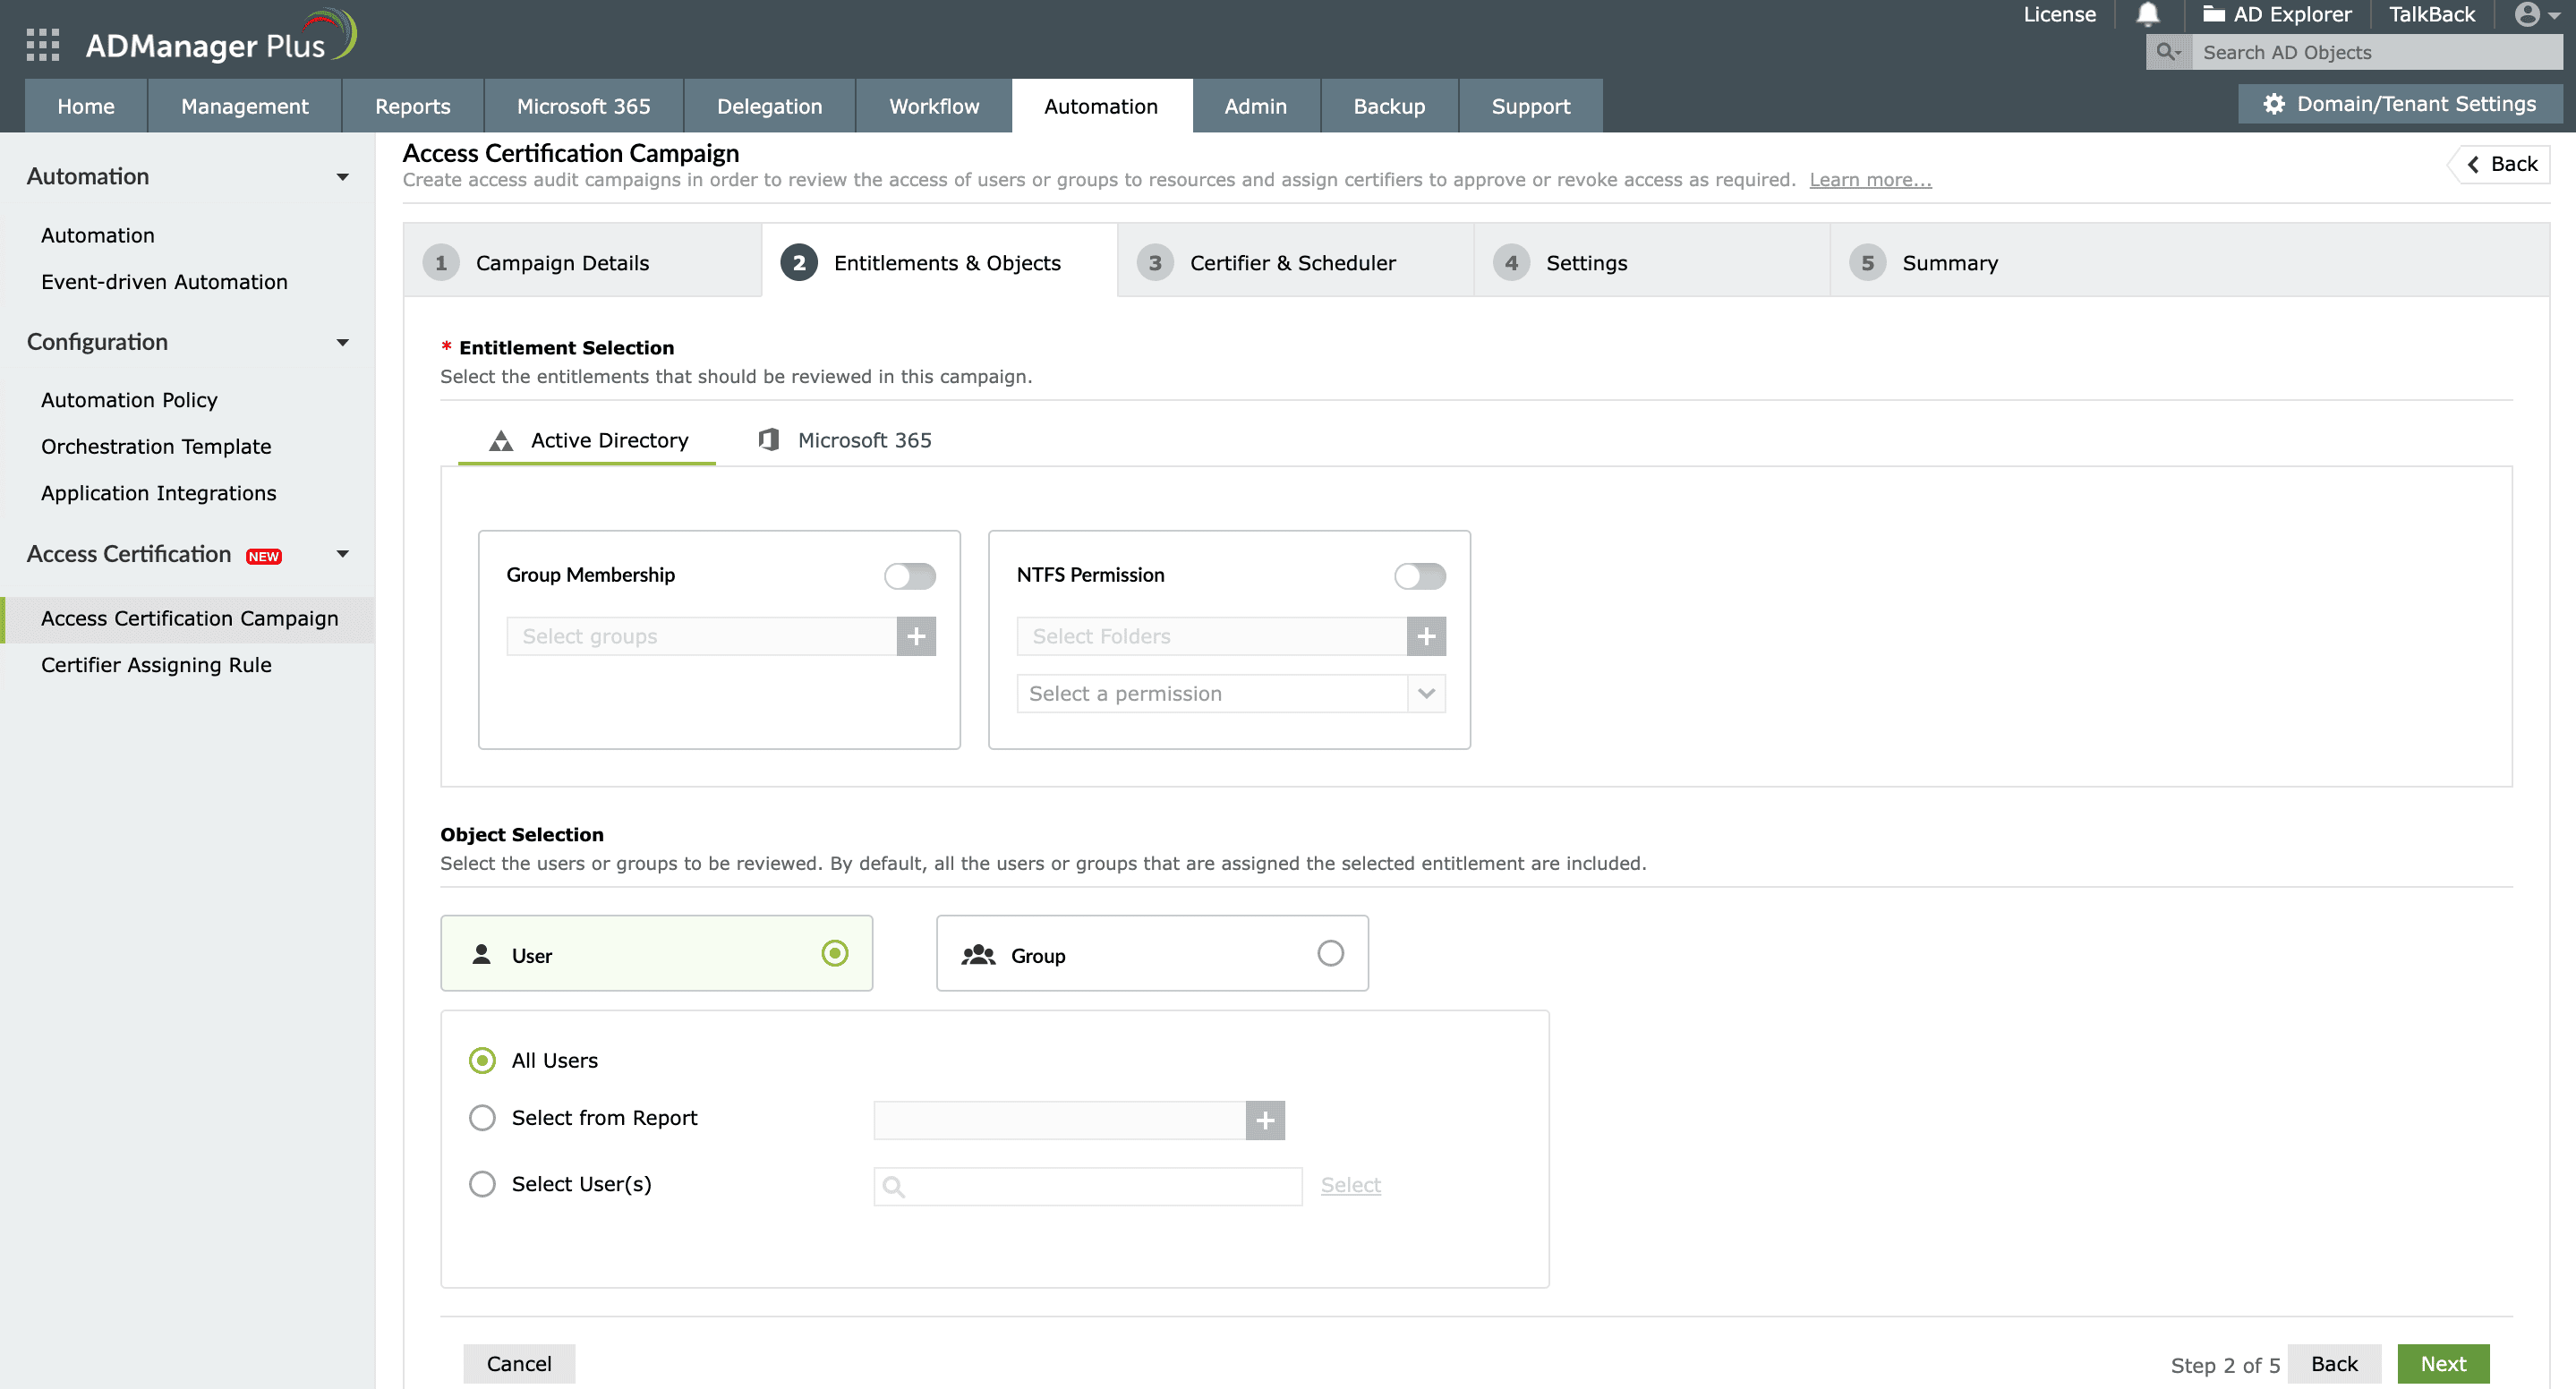This screenshot has width=2576, height=1389.
Task: Click plus icon beside Select groups
Action: click(915, 636)
